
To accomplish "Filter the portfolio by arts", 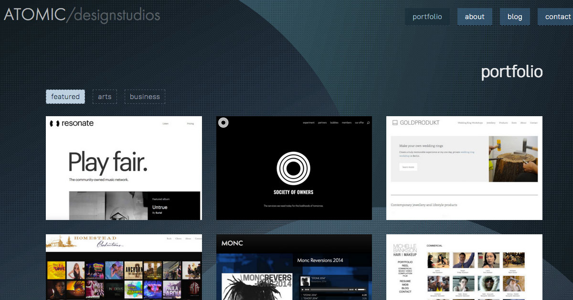I will [105, 97].
